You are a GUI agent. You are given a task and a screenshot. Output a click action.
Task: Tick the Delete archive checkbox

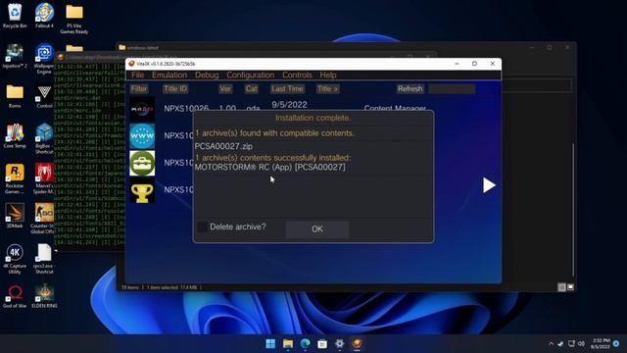(203, 227)
